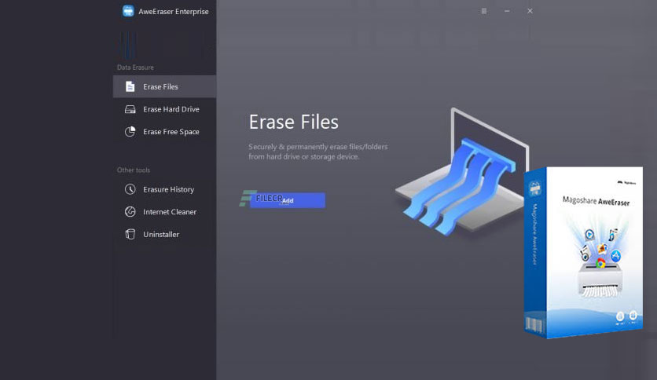Click the Erase Free Space pie icon
This screenshot has width=657, height=380.
(x=130, y=131)
